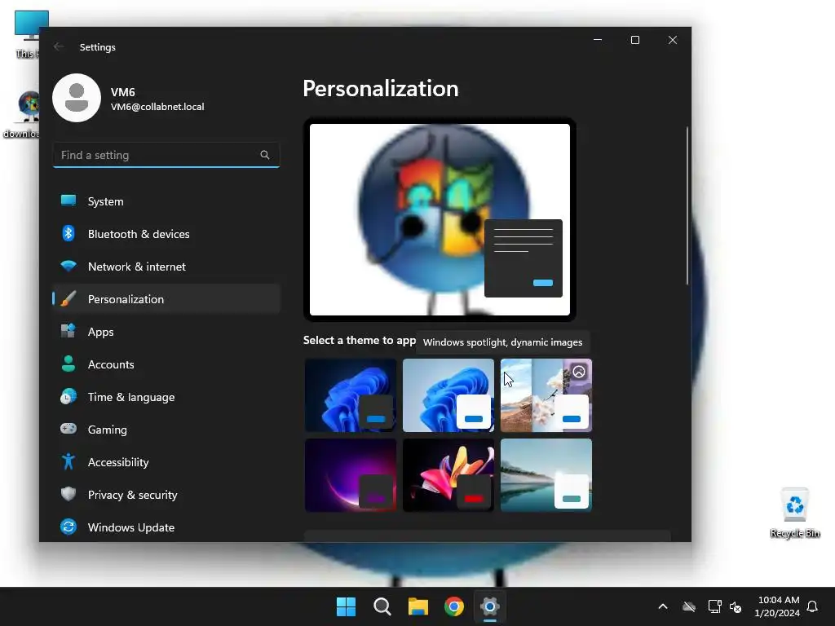The image size is (835, 626).
Task: Click the Personalization heading text
Action: tap(381, 88)
